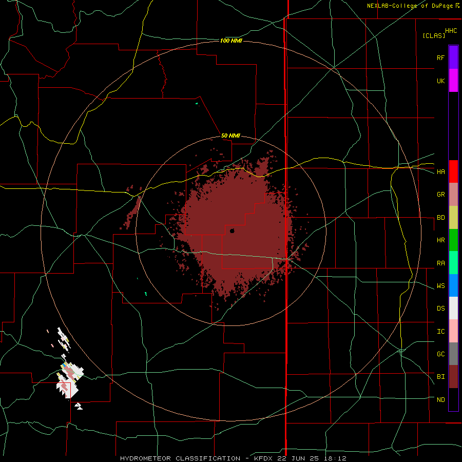The image size is (462, 462).
Task: Click the 'IC' legend label
Action: pyautogui.click(x=440, y=332)
